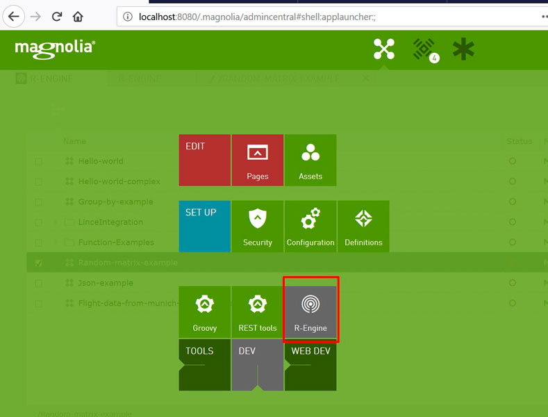Click the Status column header

point(519,141)
